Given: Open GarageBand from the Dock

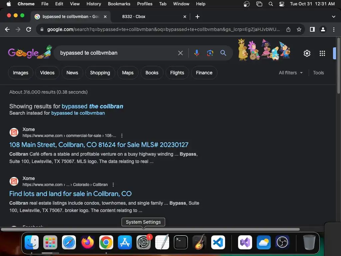Looking at the screenshot, I should point(199,242).
